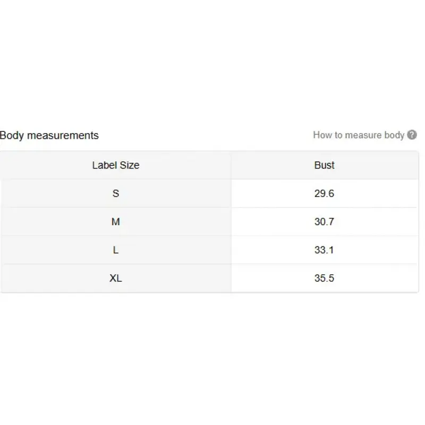Image resolution: width=425 pixels, height=425 pixels.
Task: Select the 35.5 bust value
Action: (324, 278)
